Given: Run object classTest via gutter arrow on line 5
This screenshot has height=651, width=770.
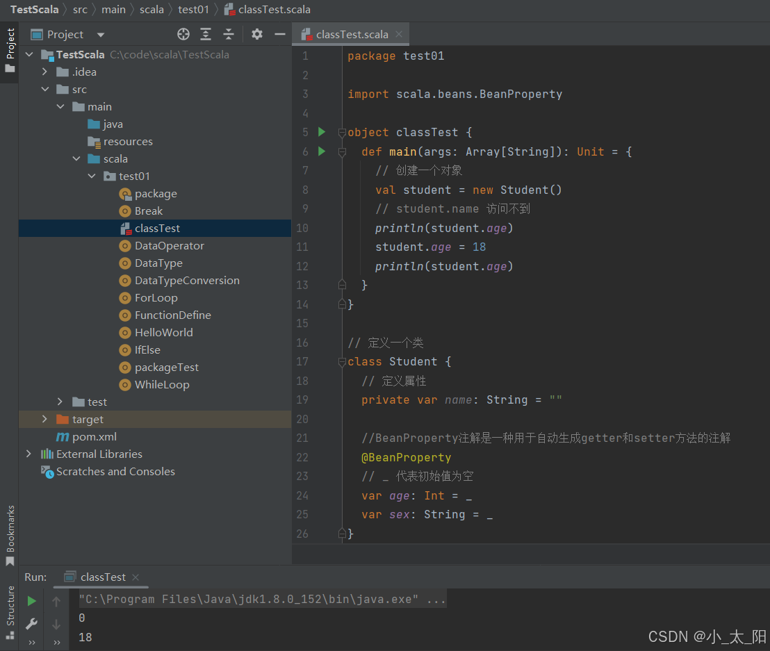Looking at the screenshot, I should point(322,131).
